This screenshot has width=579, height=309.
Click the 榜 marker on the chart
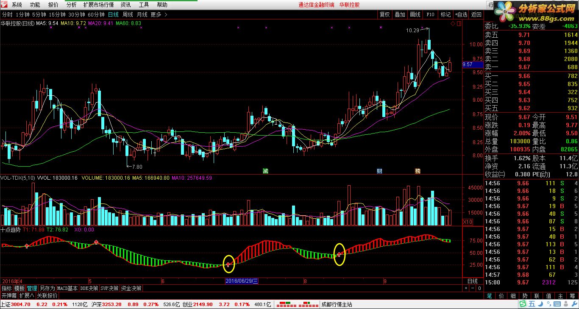[418, 171]
